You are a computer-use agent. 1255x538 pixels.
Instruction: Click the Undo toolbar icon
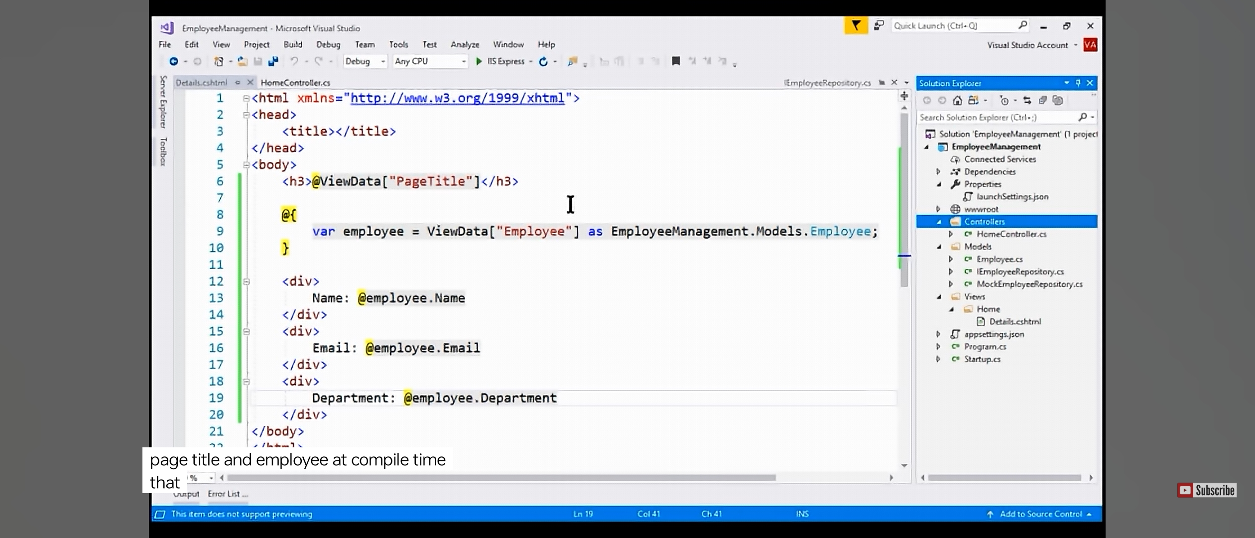294,61
